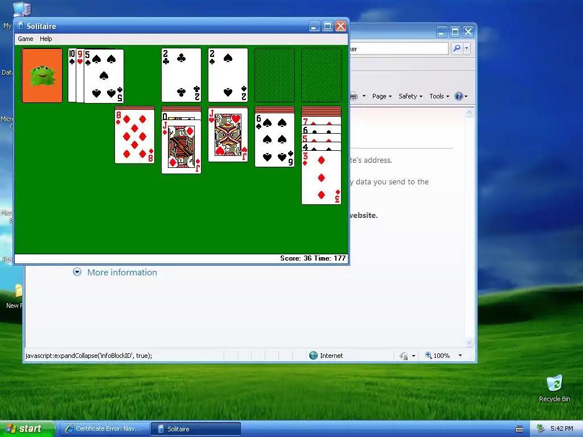Open the Help menu in Solitaire
Viewport: 583px width, 437px height.
coord(46,39)
